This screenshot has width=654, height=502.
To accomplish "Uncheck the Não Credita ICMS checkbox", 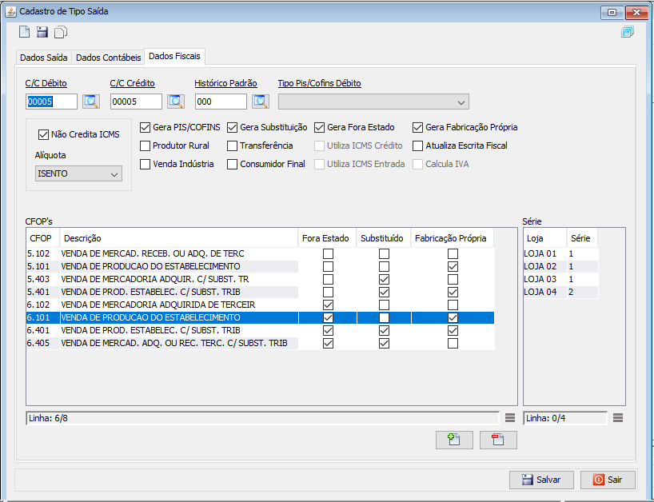I will click(x=44, y=135).
